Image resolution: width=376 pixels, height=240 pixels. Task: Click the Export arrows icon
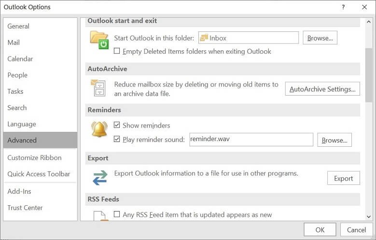(100, 178)
